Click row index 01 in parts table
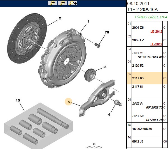The image size is (168, 149). (129, 24)
